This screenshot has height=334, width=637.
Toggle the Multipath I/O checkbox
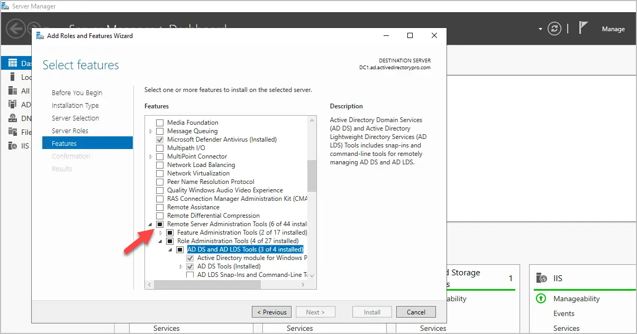(160, 148)
